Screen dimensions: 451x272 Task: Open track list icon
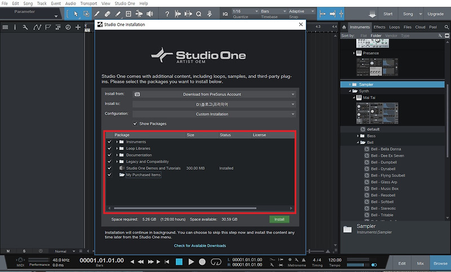pos(5,27)
